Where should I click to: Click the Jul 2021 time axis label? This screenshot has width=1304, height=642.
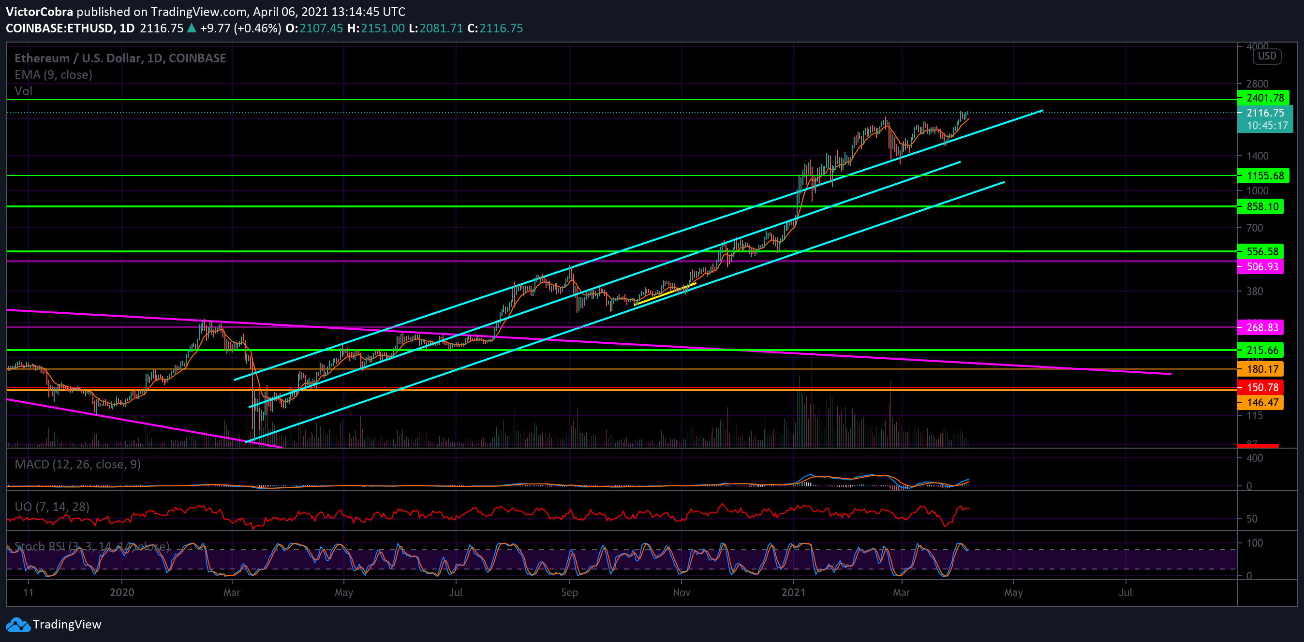[1126, 592]
